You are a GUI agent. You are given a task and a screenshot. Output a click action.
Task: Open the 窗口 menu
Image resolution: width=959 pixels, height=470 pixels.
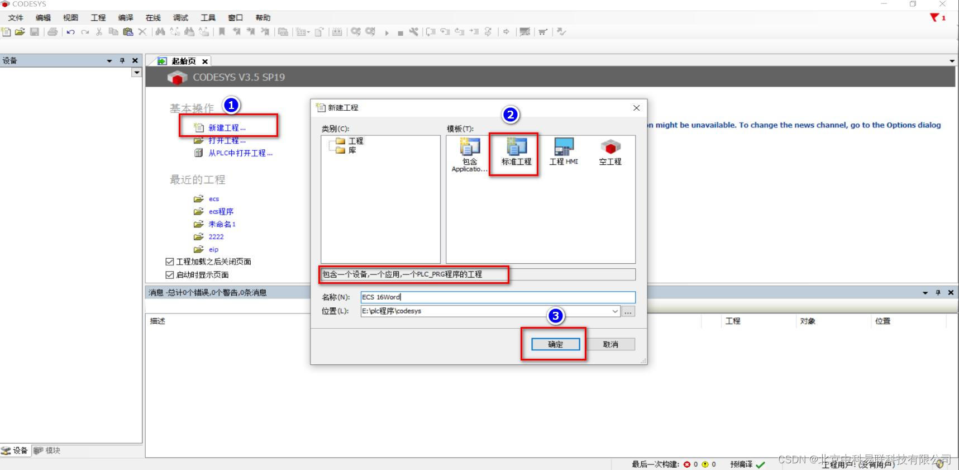pyautogui.click(x=235, y=18)
